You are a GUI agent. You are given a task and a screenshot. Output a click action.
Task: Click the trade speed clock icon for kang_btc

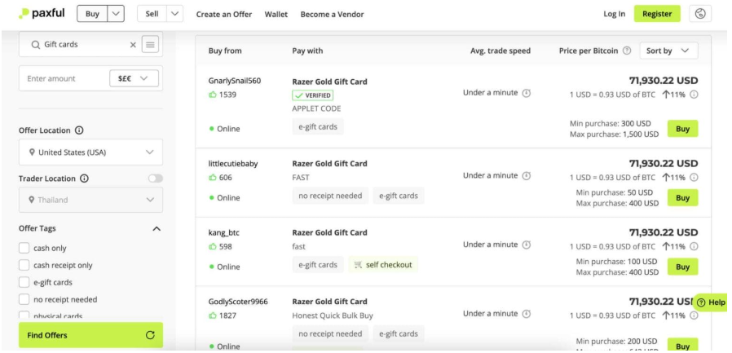527,245
